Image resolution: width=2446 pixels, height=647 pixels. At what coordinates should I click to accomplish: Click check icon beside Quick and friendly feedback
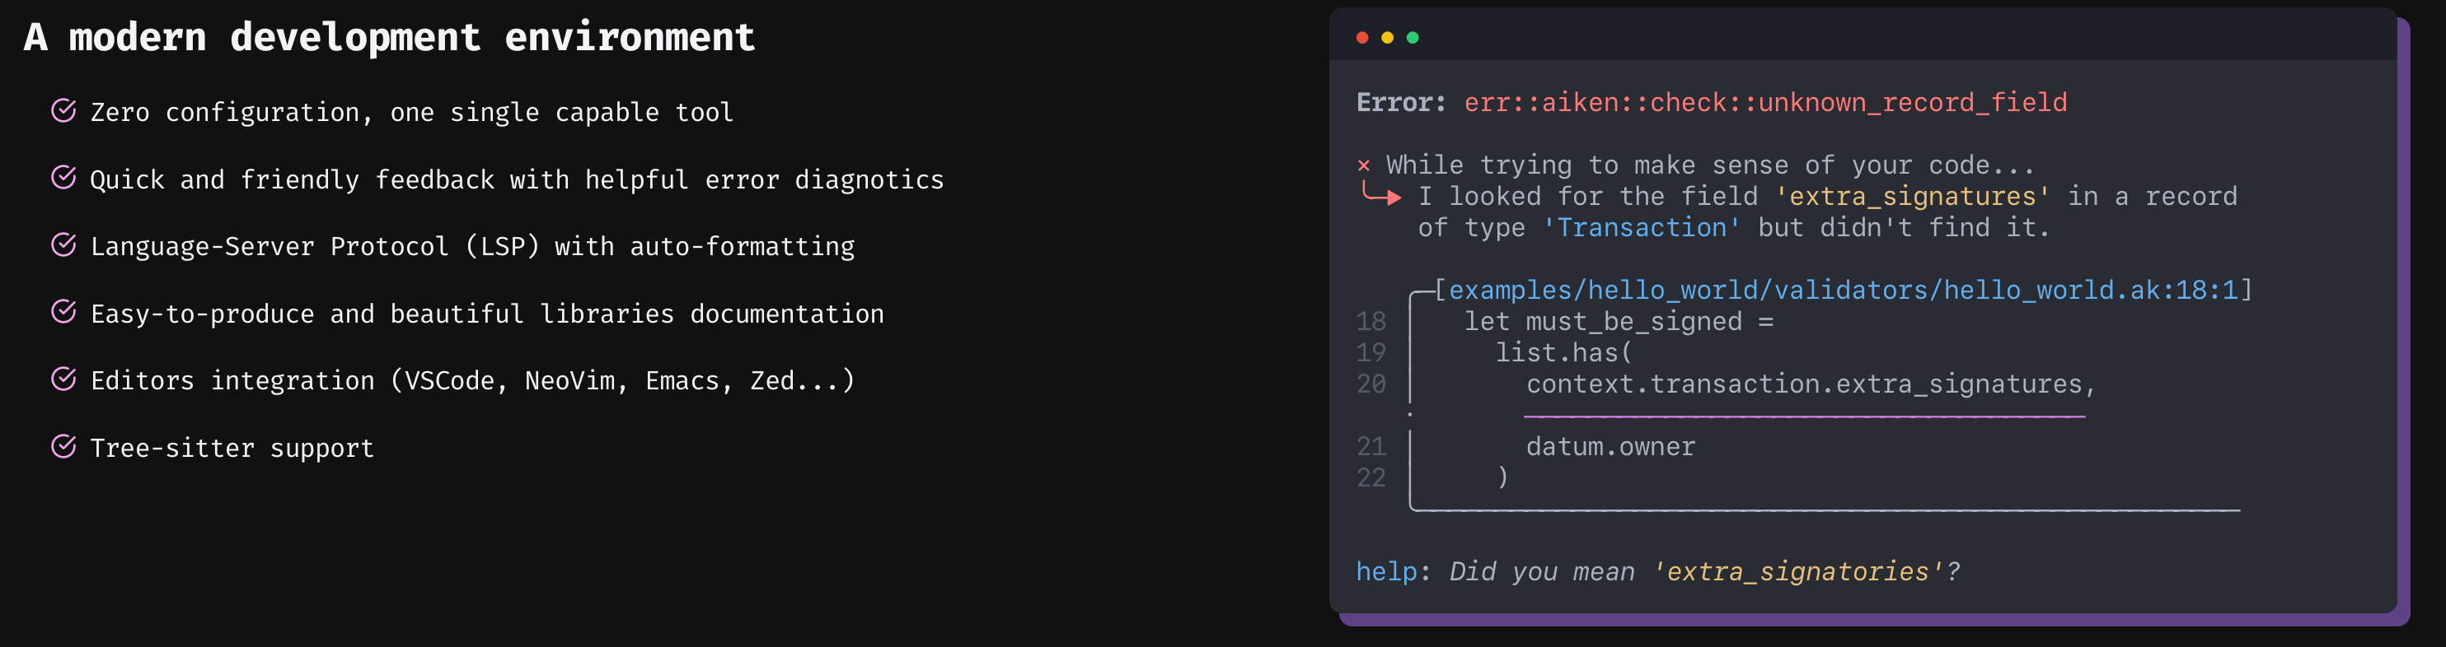coord(63,178)
